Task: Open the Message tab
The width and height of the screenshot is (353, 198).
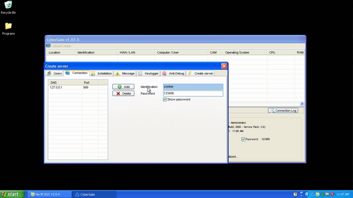Action: click(x=125, y=73)
